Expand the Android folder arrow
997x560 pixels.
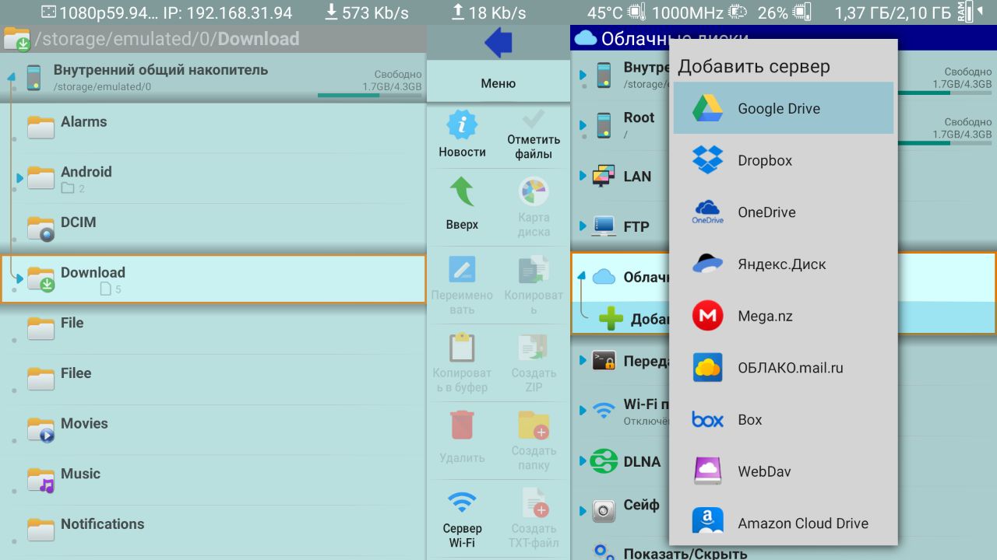click(20, 178)
